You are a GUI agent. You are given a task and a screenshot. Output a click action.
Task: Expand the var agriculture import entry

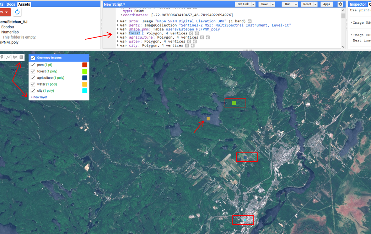pyautogui.click(x=118, y=37)
